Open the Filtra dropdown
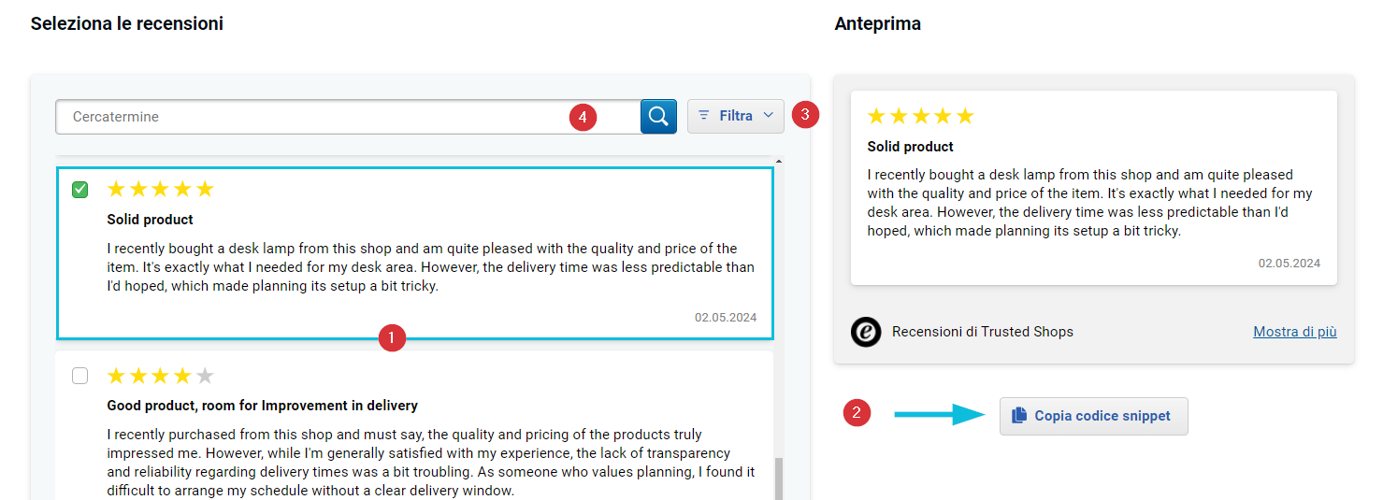Viewport: 1383px width, 500px height. [x=736, y=116]
